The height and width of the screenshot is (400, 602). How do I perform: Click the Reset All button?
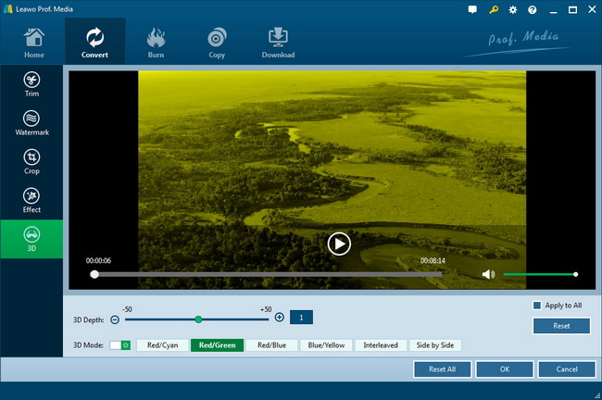coord(442,369)
